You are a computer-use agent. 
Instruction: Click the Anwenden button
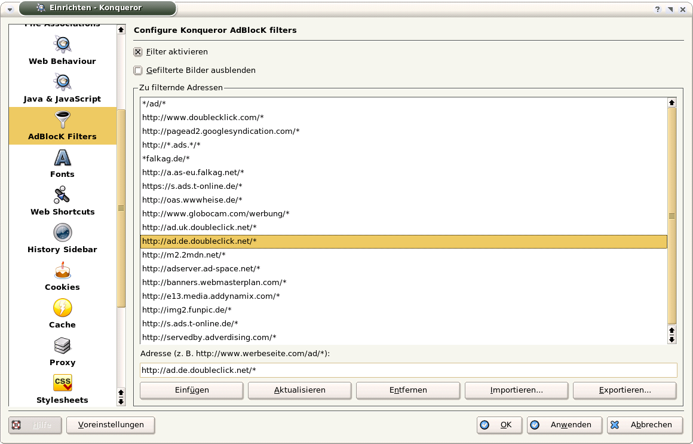coord(564,425)
